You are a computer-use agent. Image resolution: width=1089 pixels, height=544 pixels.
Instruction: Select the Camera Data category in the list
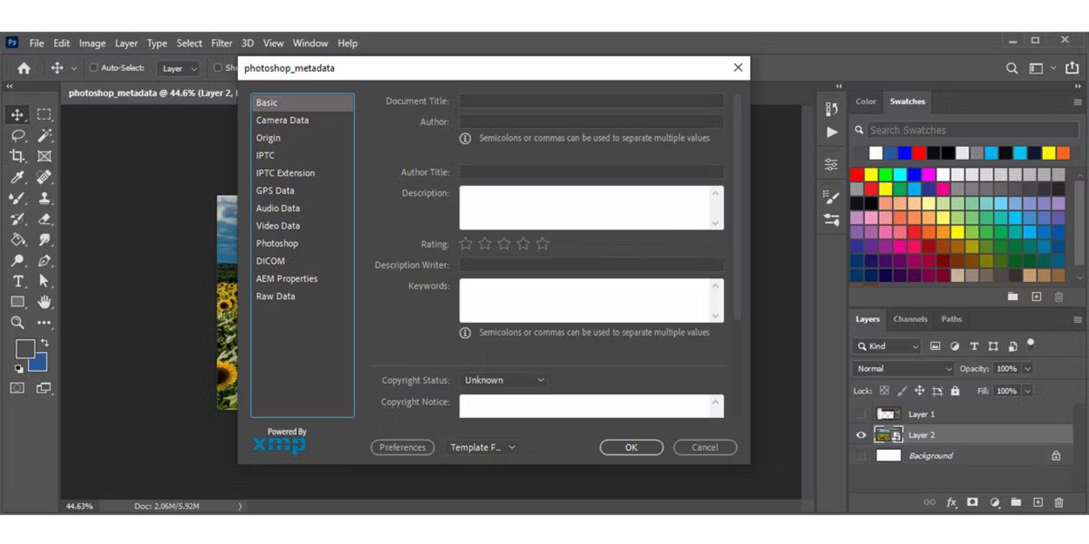282,120
